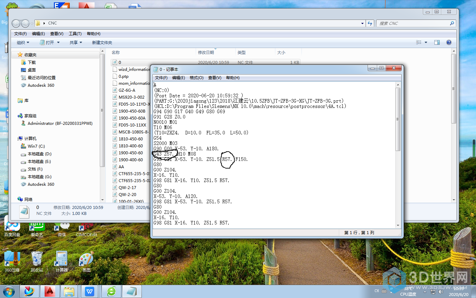Click the Explorer back navigation button
The image size is (476, 298).
(x=16, y=24)
